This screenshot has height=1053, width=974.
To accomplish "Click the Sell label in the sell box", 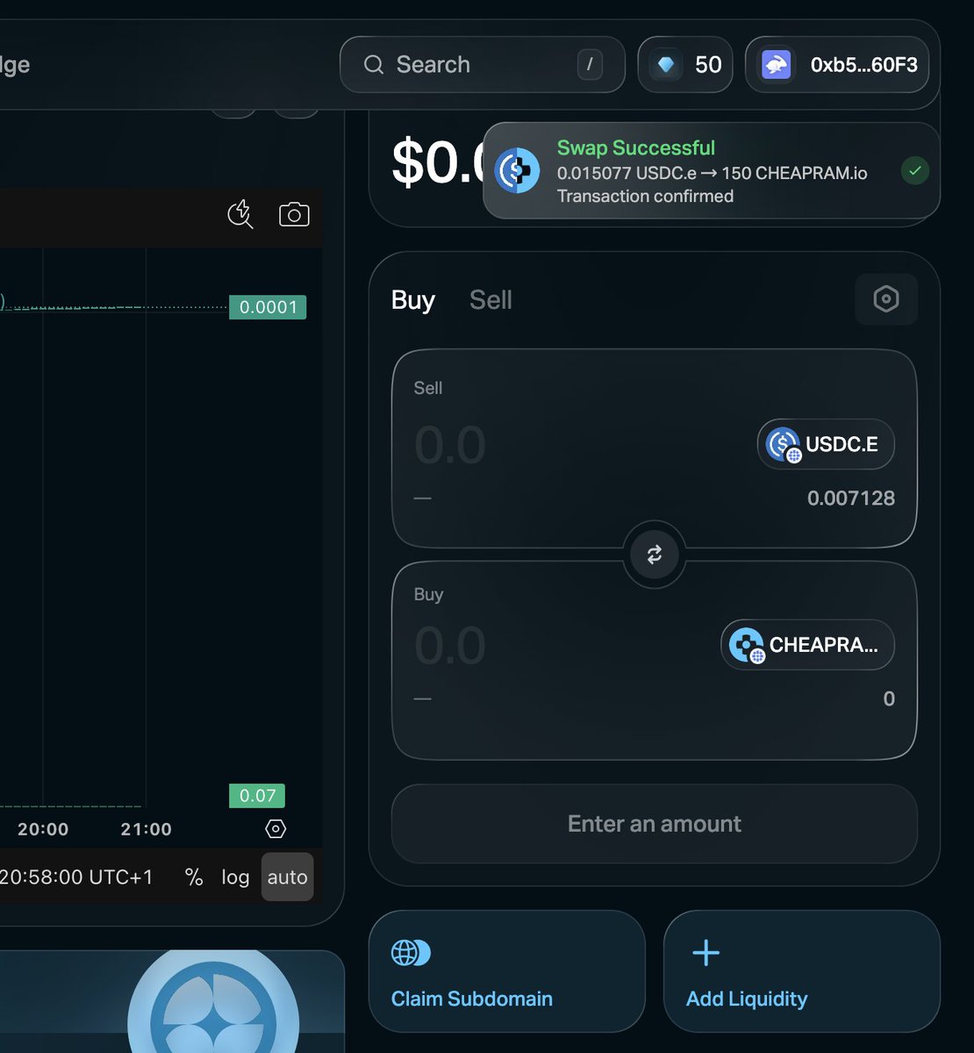I will pos(428,389).
